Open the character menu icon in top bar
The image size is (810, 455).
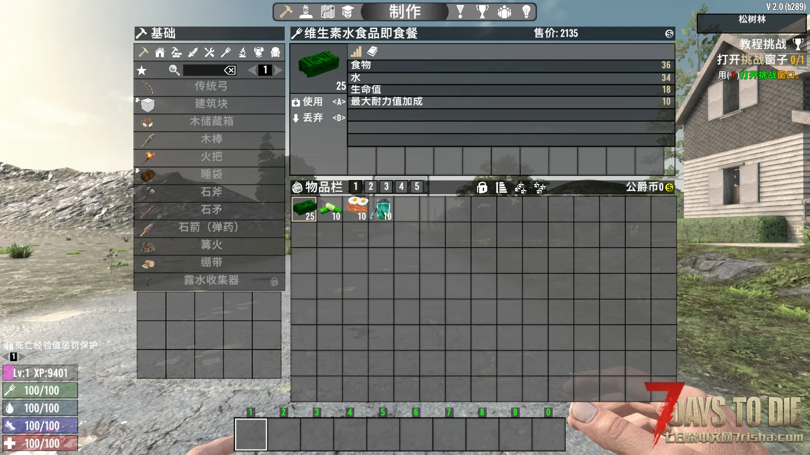(x=306, y=11)
